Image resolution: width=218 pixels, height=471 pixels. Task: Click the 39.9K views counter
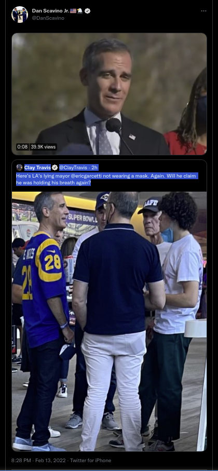43,147
